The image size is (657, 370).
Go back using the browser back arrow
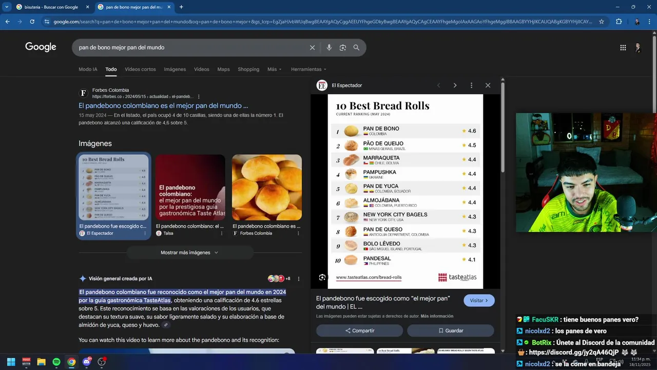click(7, 22)
